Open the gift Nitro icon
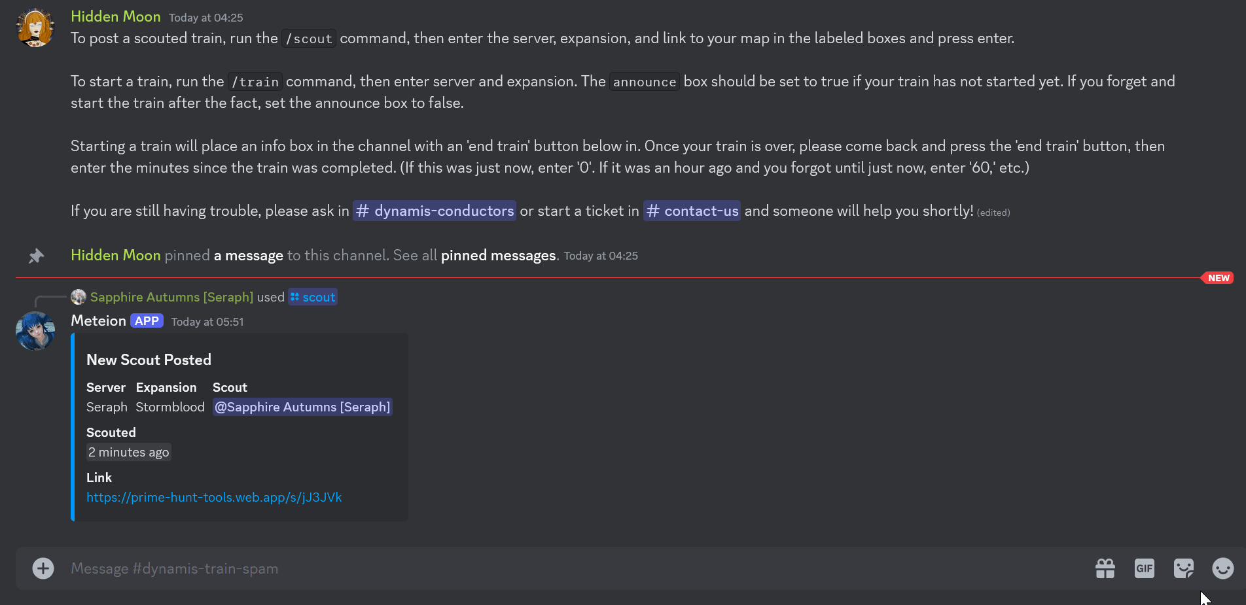1246x605 pixels. point(1105,568)
